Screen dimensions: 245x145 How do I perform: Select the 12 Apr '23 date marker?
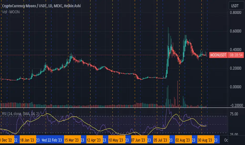click(x=94, y=140)
